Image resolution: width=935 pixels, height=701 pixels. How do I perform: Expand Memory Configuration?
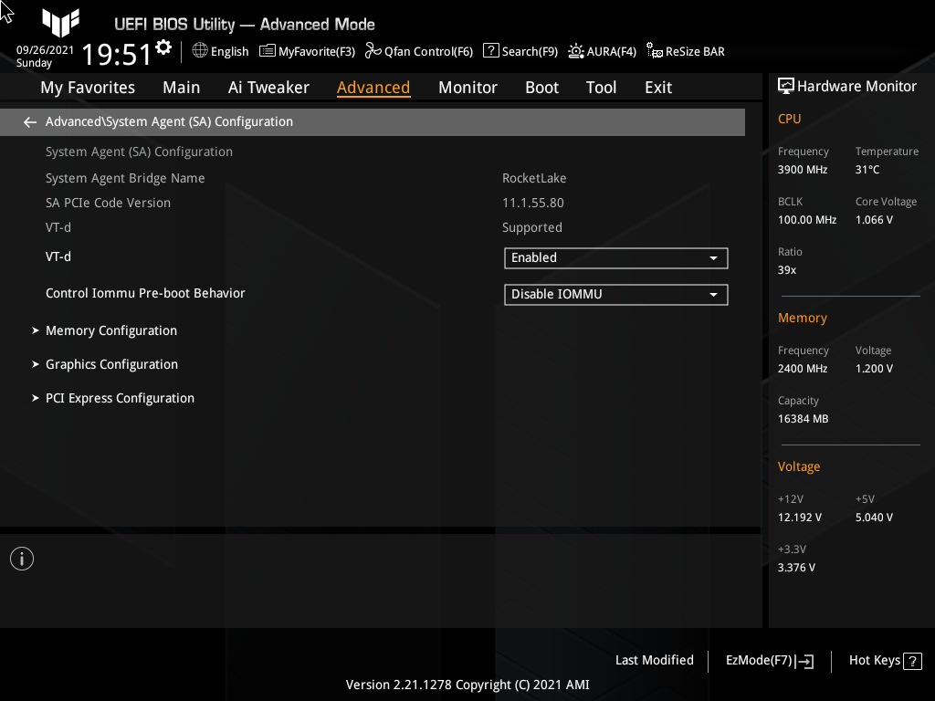(x=110, y=330)
